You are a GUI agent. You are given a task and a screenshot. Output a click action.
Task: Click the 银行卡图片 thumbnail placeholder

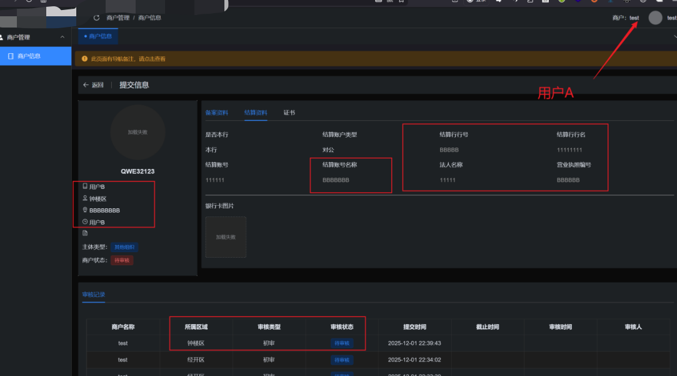pyautogui.click(x=226, y=237)
